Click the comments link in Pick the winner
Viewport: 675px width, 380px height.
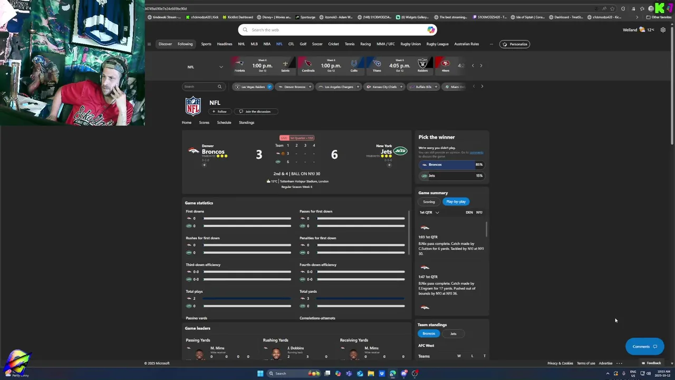(476, 153)
